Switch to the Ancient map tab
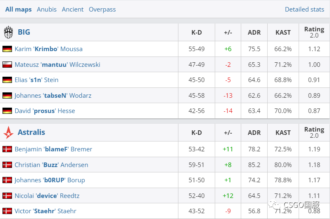Viewport: 330px width, 219px height. pos(73,9)
